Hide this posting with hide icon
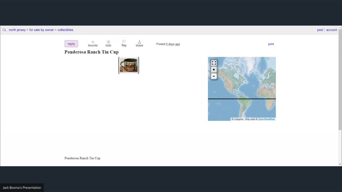342x192 pixels. [108, 44]
